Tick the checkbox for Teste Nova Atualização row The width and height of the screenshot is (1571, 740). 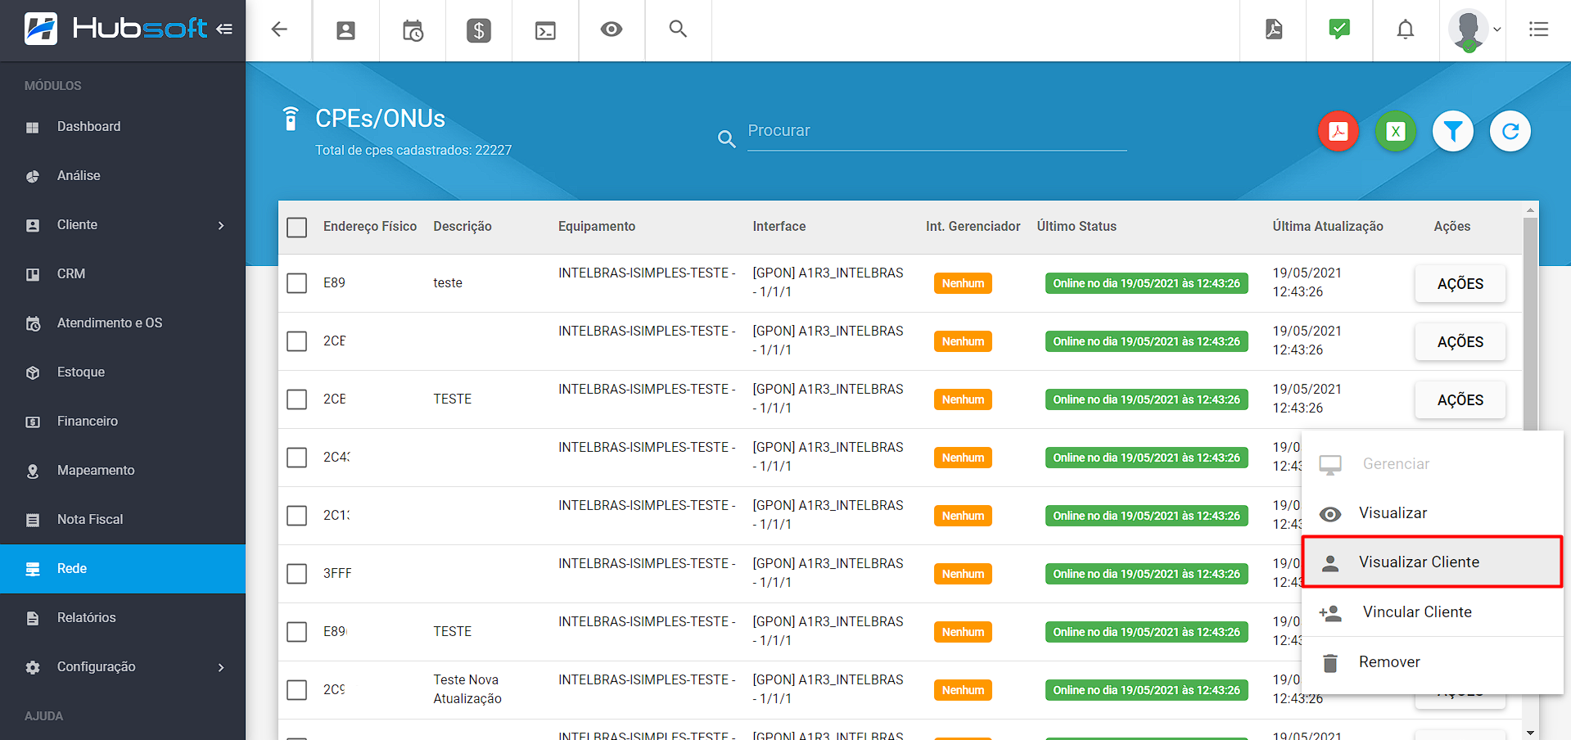pyautogui.click(x=297, y=690)
